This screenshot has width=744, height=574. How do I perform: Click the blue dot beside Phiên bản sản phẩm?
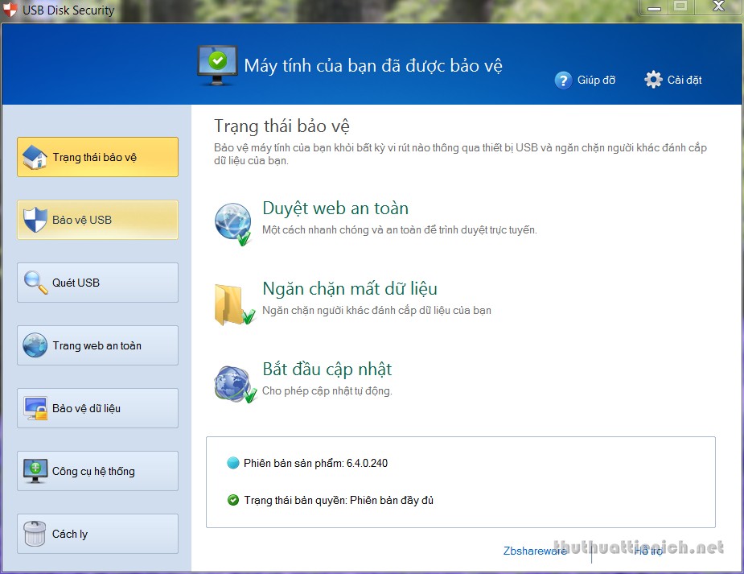point(233,463)
